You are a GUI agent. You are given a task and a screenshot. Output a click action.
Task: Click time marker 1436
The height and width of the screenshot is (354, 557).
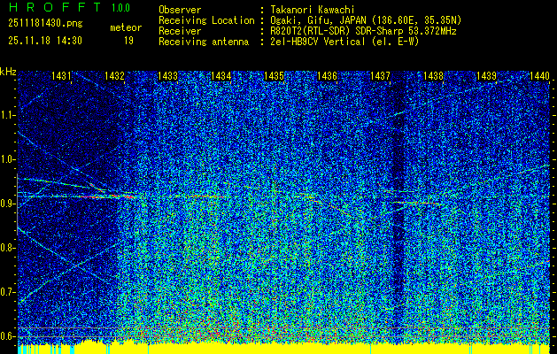327,76
